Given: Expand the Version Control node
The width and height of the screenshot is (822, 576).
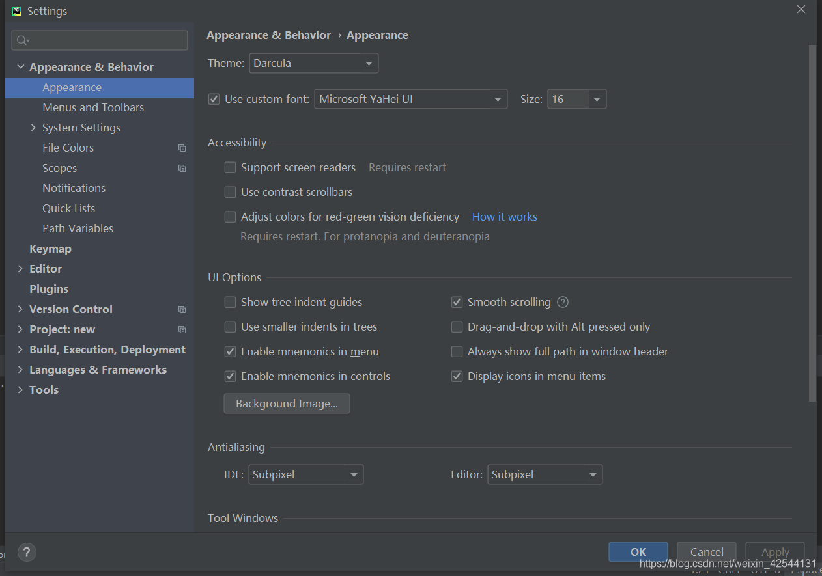Looking at the screenshot, I should pyautogui.click(x=21, y=309).
